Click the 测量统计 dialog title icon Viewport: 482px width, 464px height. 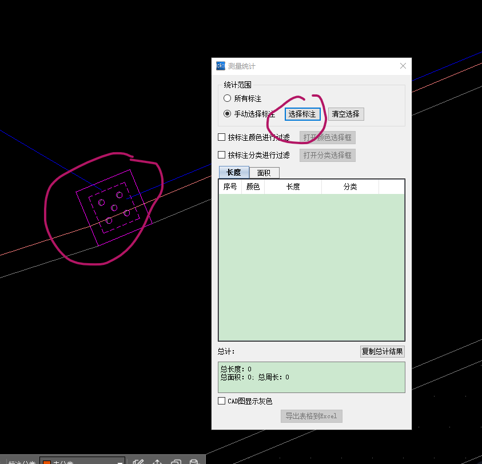pyautogui.click(x=220, y=66)
